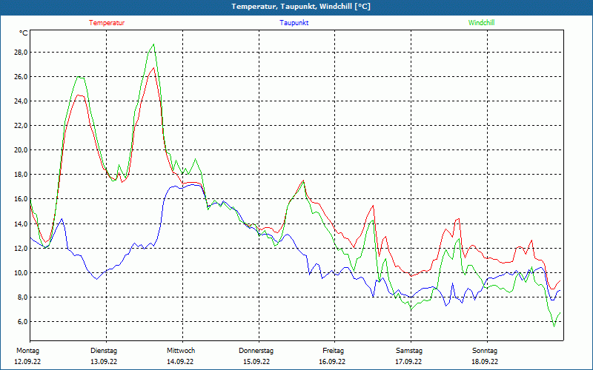Click the Dienstag day label
This screenshot has height=370, width=593.
click(104, 351)
